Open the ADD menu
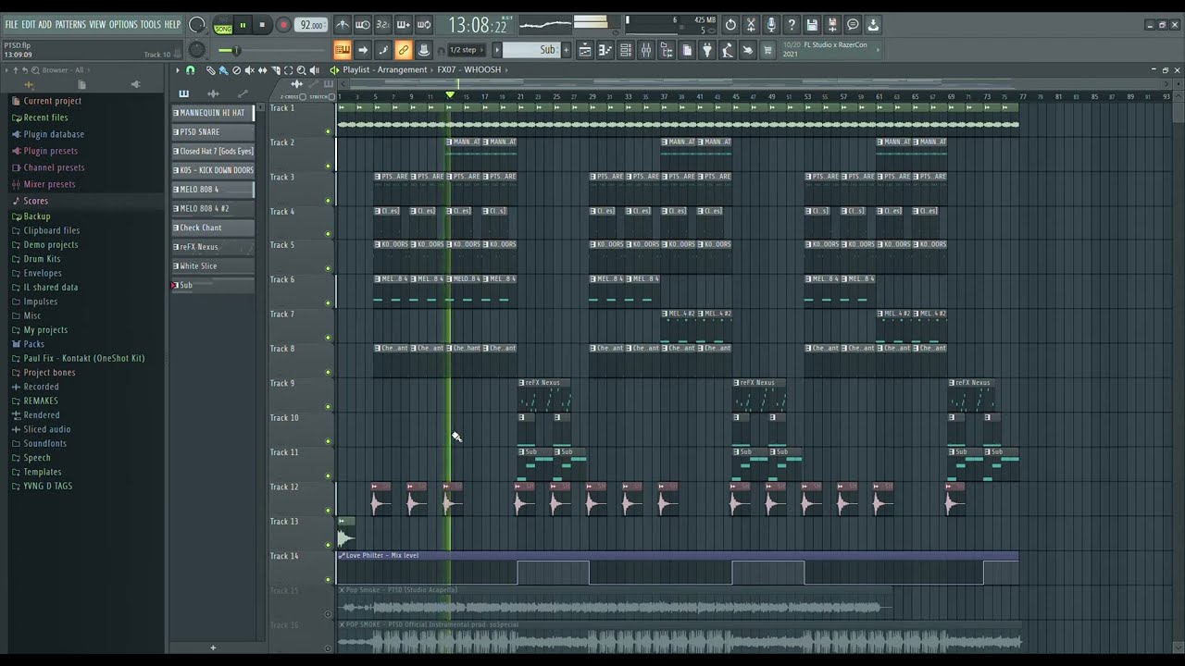The image size is (1185, 666). point(44,24)
